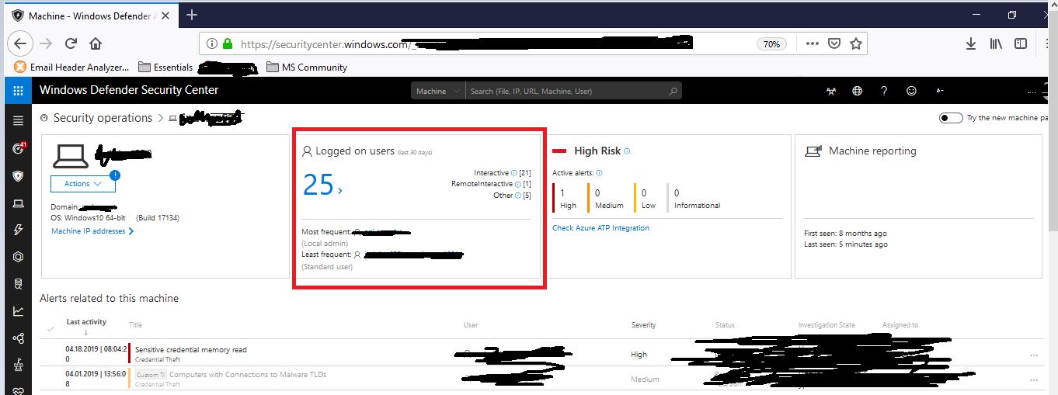The height and width of the screenshot is (395, 1058).
Task: Click the info icon next to RemoteInteractive
Action: coord(518,184)
